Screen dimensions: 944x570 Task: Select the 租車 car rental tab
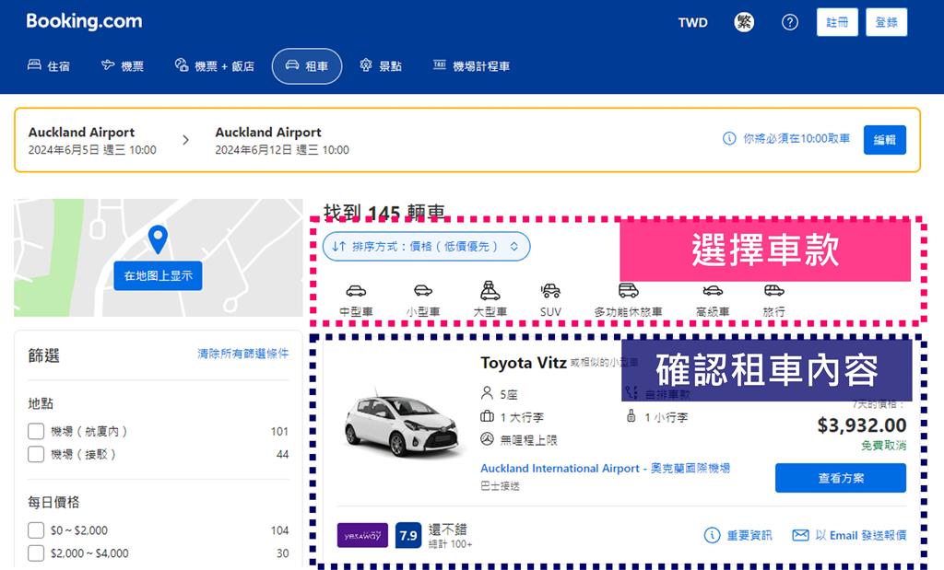(307, 65)
